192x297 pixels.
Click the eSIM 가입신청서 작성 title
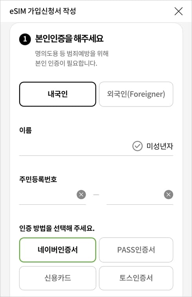click(43, 11)
